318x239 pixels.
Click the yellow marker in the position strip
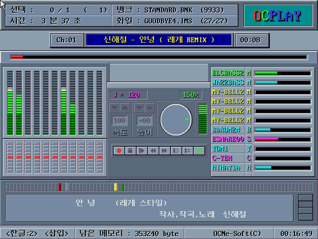pyautogui.click(x=115, y=187)
